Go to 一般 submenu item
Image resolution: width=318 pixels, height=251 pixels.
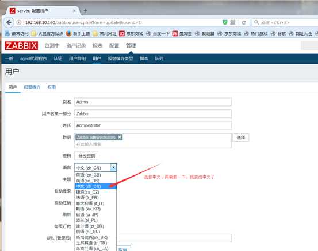pyautogui.click(x=9, y=58)
